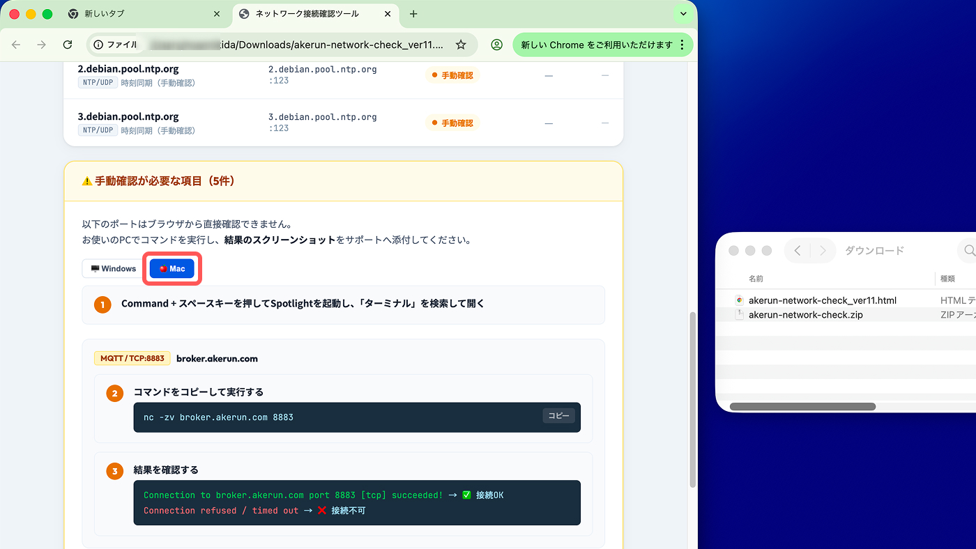Viewport: 976px width, 549px height.
Task: Click the MQTT/TCP:8883 badge
Action: click(x=132, y=358)
